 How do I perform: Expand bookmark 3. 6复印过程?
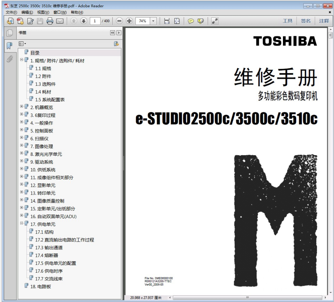pyautogui.click(x=22, y=114)
